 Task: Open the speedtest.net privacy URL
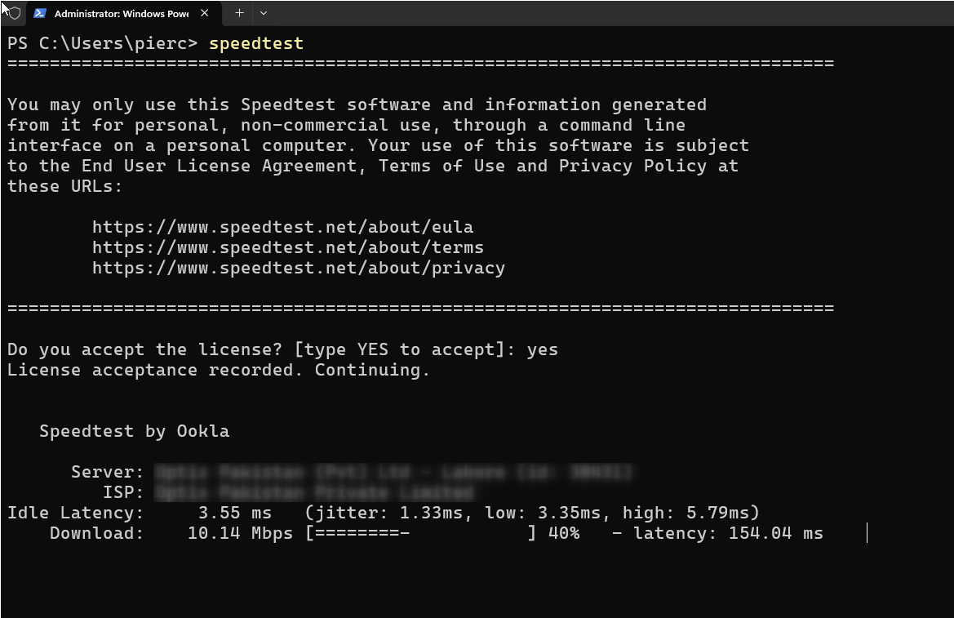click(x=298, y=268)
